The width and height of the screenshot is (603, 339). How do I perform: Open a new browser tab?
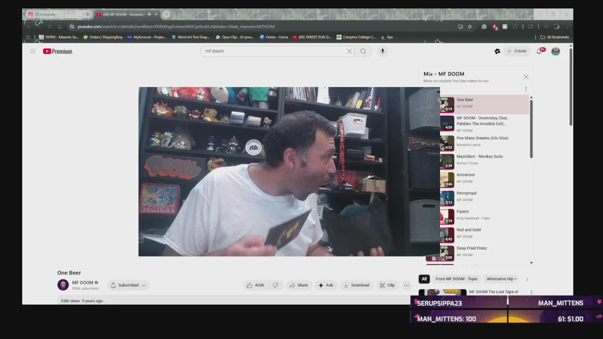(166, 14)
